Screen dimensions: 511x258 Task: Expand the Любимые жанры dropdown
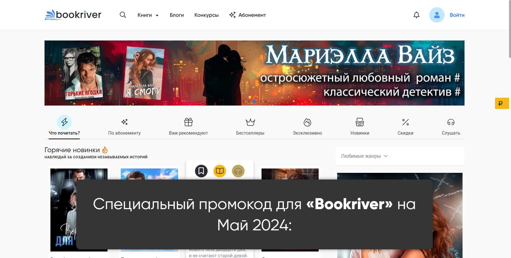click(x=364, y=156)
